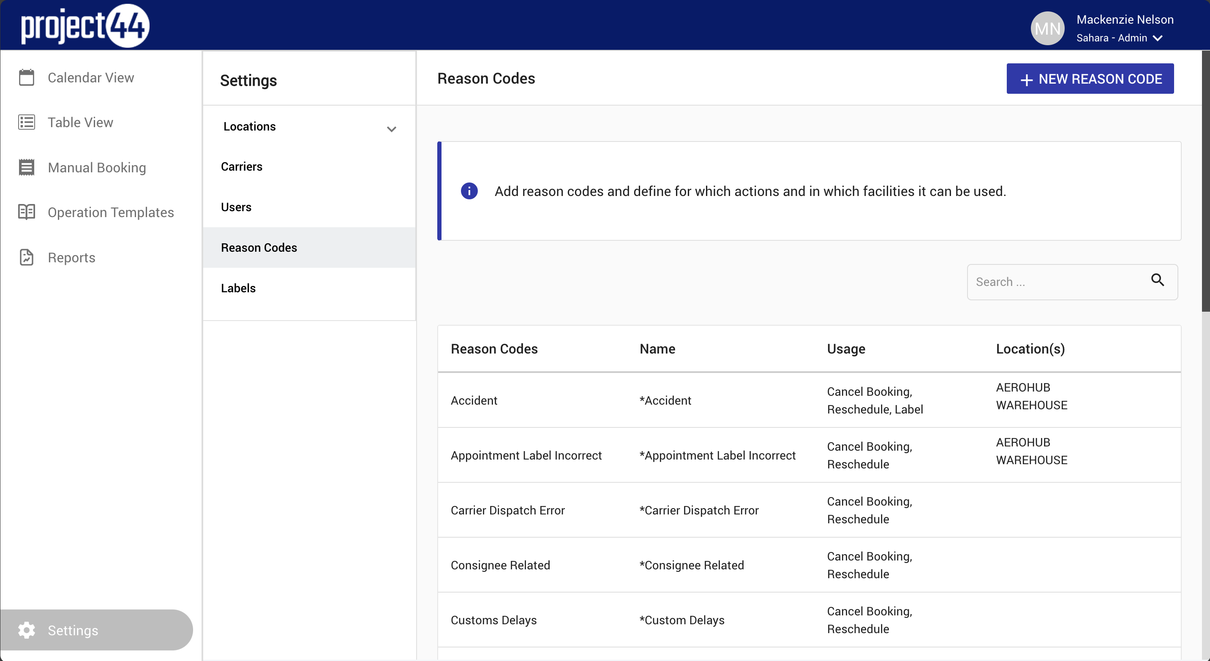Click the Operation Templates book icon
The width and height of the screenshot is (1210, 661).
pyautogui.click(x=26, y=212)
